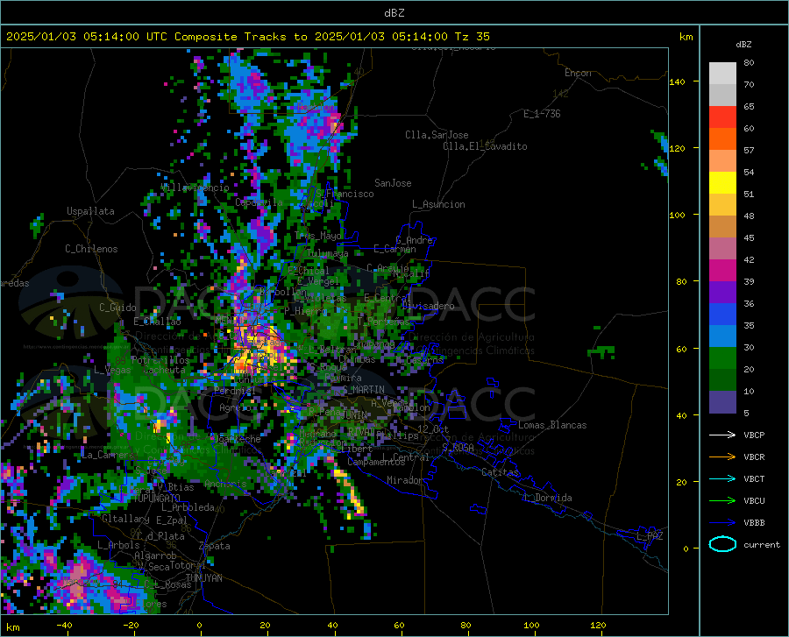Click the 'Catitas' map label

[x=500, y=472]
